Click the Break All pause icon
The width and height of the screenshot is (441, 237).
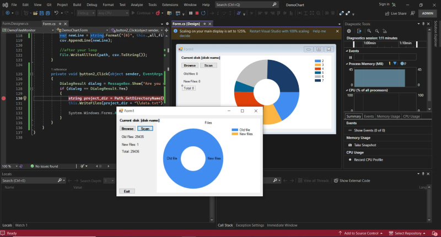coord(191,13)
